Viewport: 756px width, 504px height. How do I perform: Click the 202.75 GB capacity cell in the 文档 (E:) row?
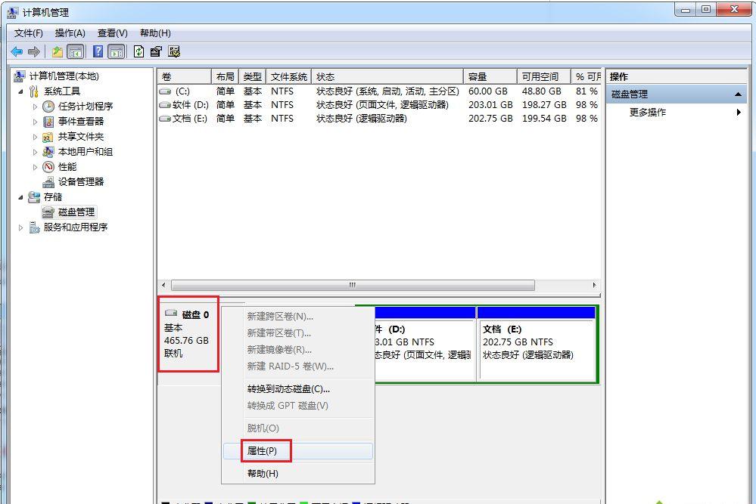(x=490, y=118)
